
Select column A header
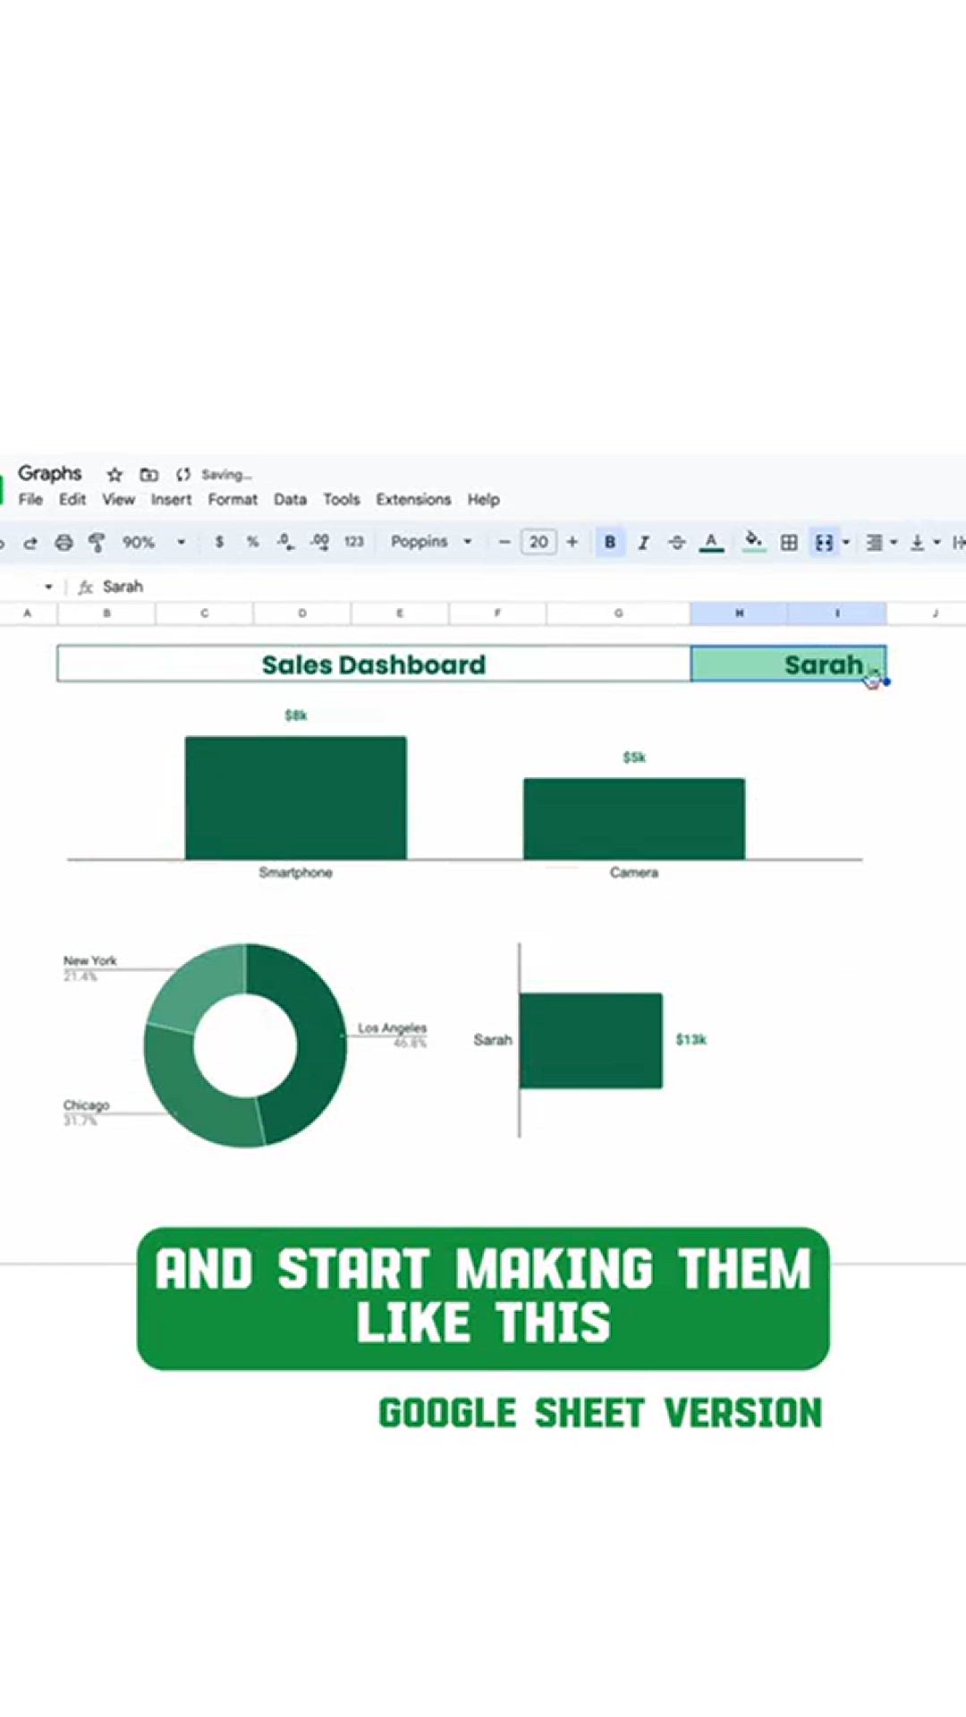click(28, 613)
